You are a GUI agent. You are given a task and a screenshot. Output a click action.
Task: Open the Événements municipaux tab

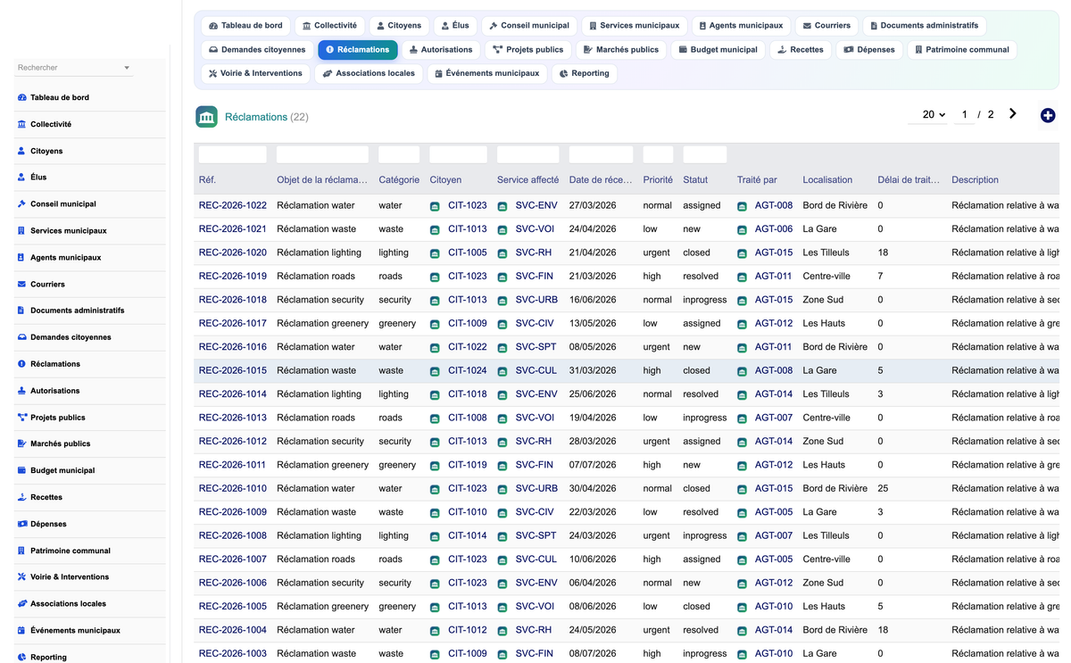click(x=487, y=73)
